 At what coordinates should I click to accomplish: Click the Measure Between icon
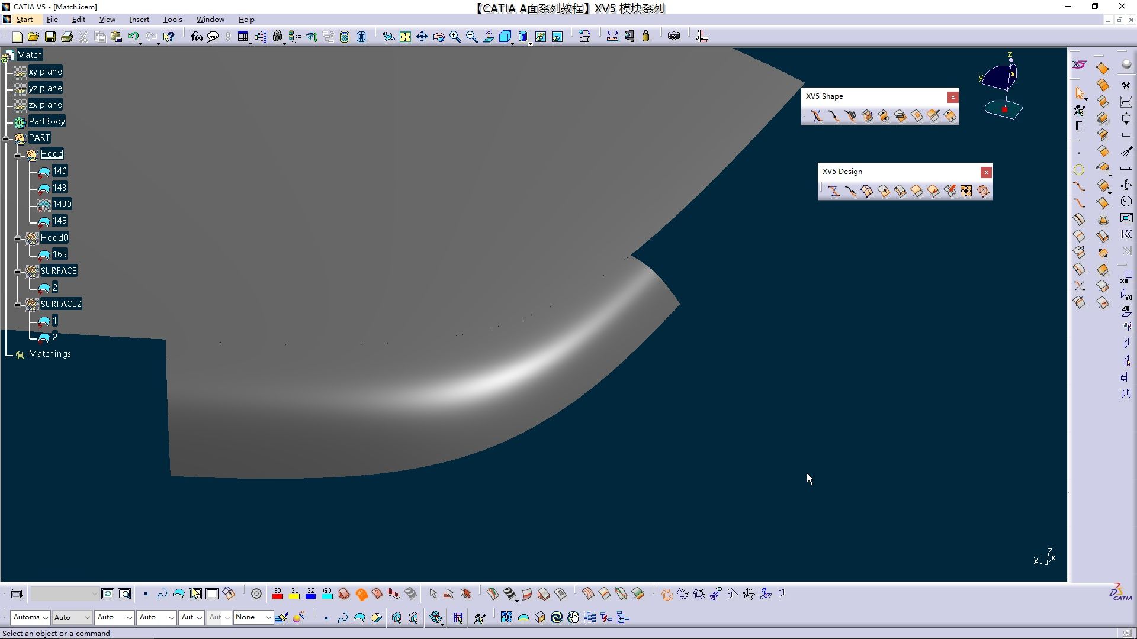click(x=612, y=37)
